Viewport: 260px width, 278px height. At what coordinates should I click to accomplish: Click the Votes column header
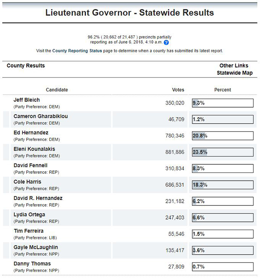pyautogui.click(x=178, y=89)
